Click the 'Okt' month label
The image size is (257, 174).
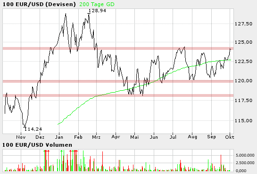(x=230, y=137)
